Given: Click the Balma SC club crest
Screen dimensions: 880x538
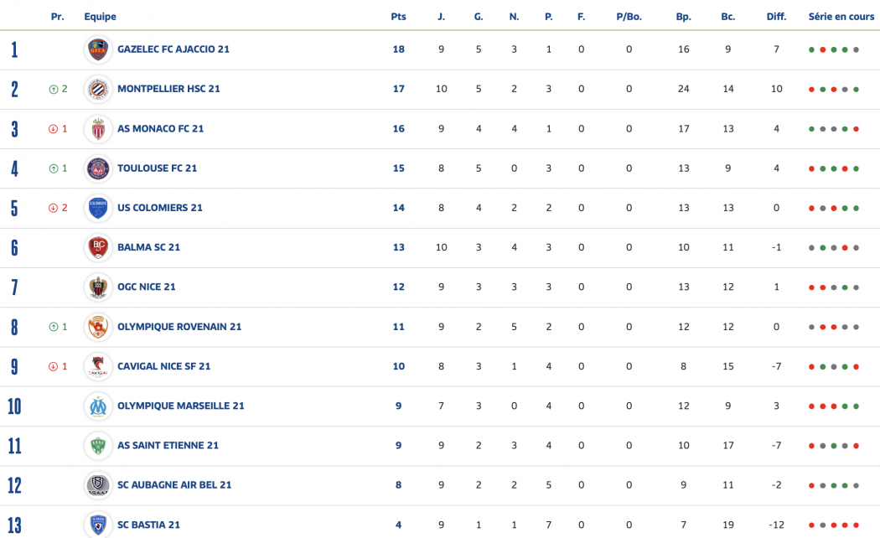Looking at the screenshot, I should tap(98, 247).
